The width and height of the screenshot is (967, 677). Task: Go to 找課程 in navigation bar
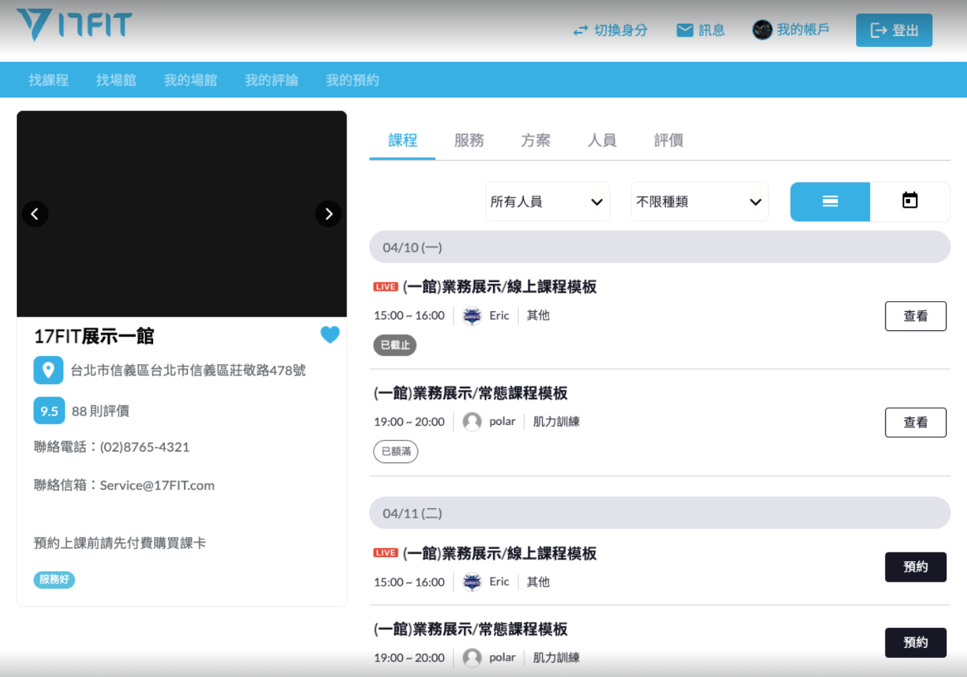coord(48,80)
